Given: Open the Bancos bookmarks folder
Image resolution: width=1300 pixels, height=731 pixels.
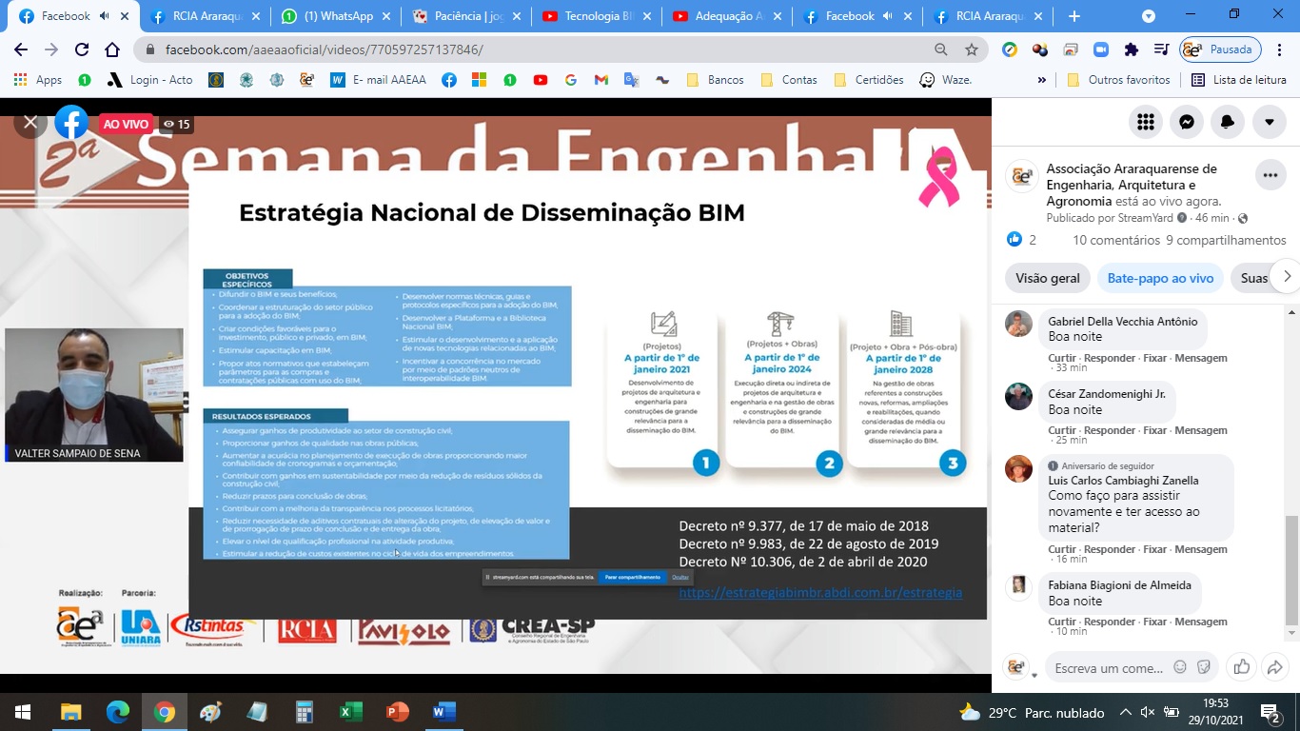Looking at the screenshot, I should [x=714, y=80].
